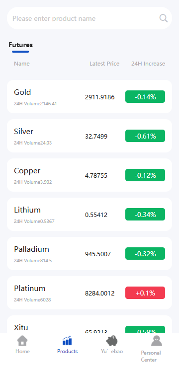Open the Yu'ebao piggy bank icon
This screenshot has height=367, width=179.
(112, 341)
